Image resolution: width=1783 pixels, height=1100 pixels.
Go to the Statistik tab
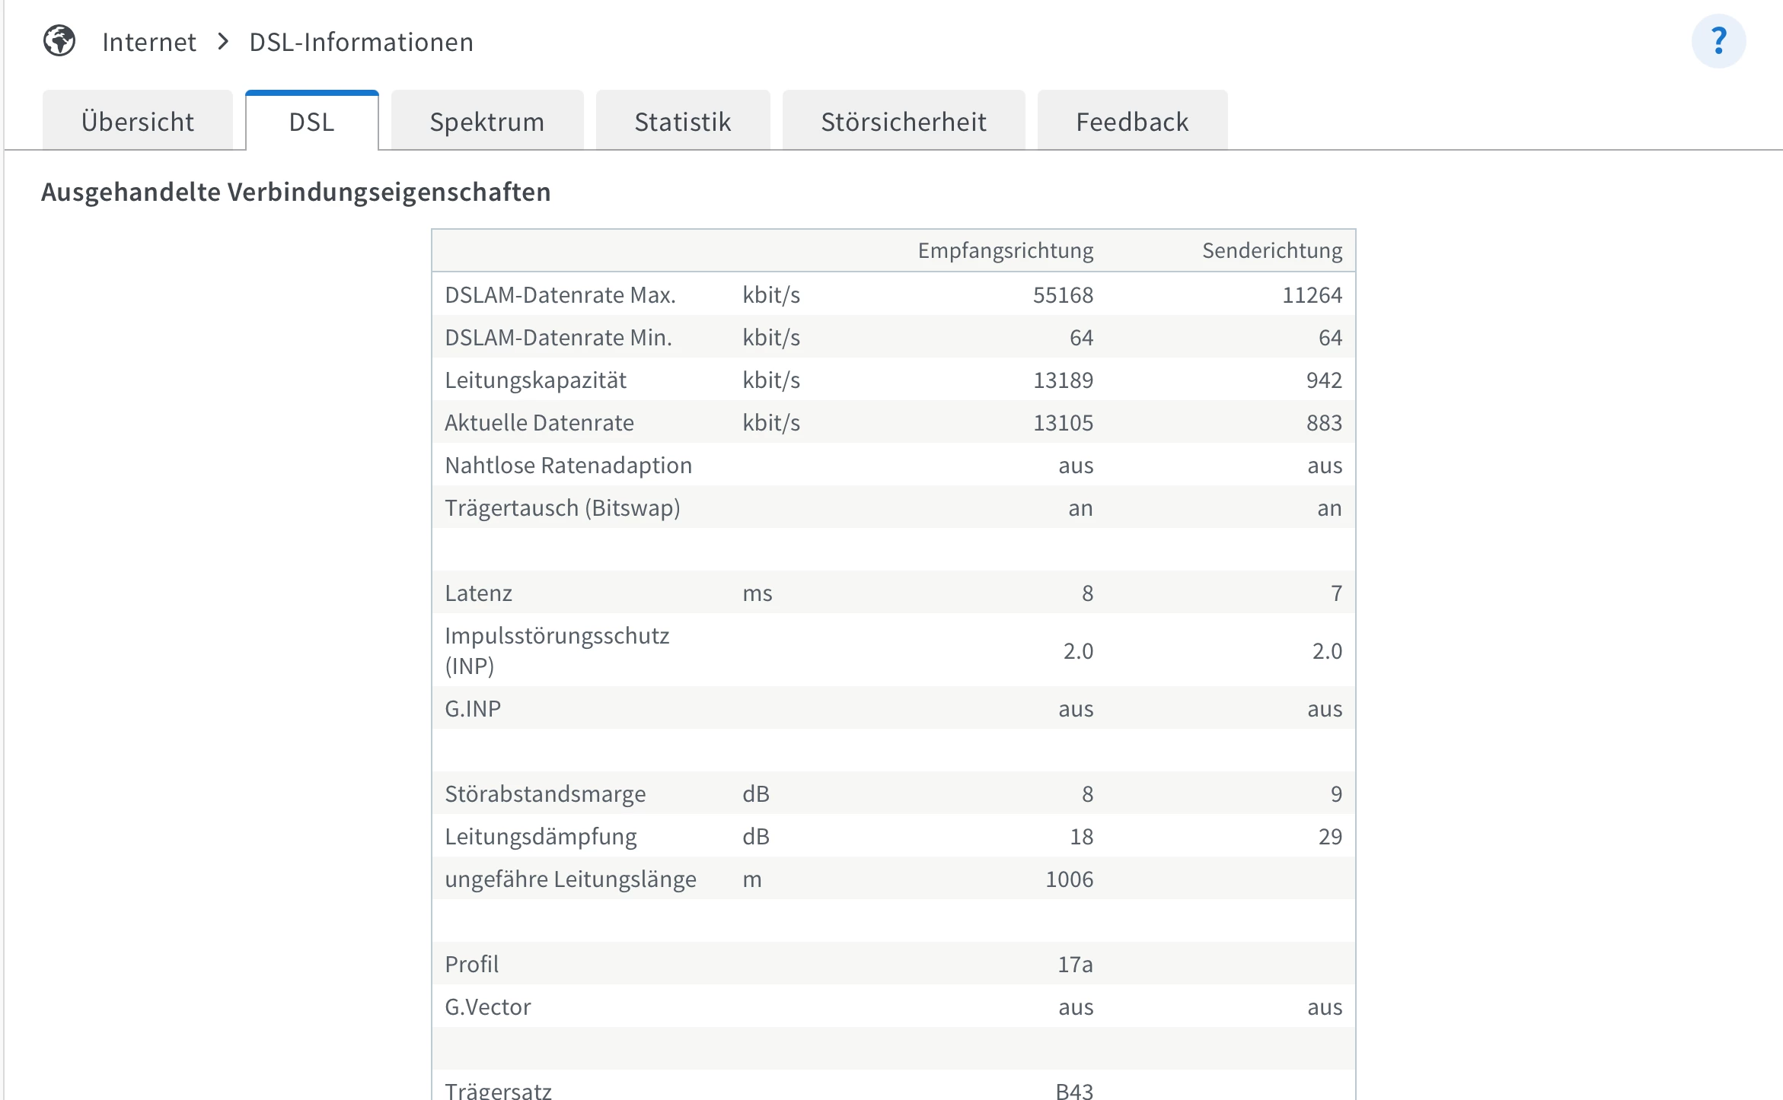pos(682,122)
